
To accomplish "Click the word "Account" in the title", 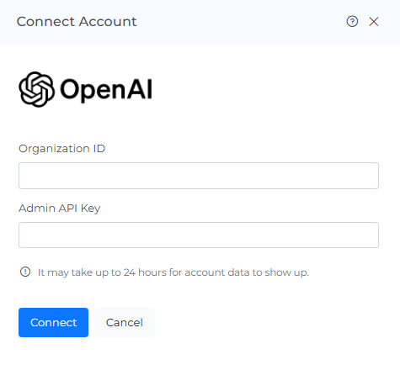I will (108, 22).
